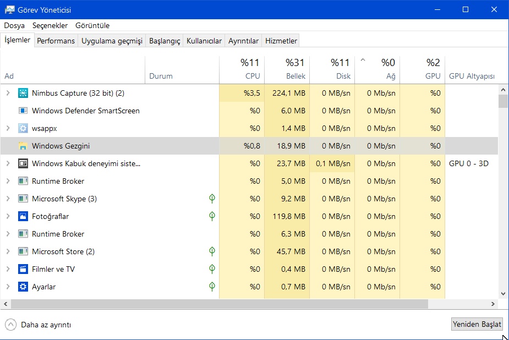Click the Görev Yöneticisi title bar icon
Image resolution: width=509 pixels, height=340 pixels.
(10, 10)
